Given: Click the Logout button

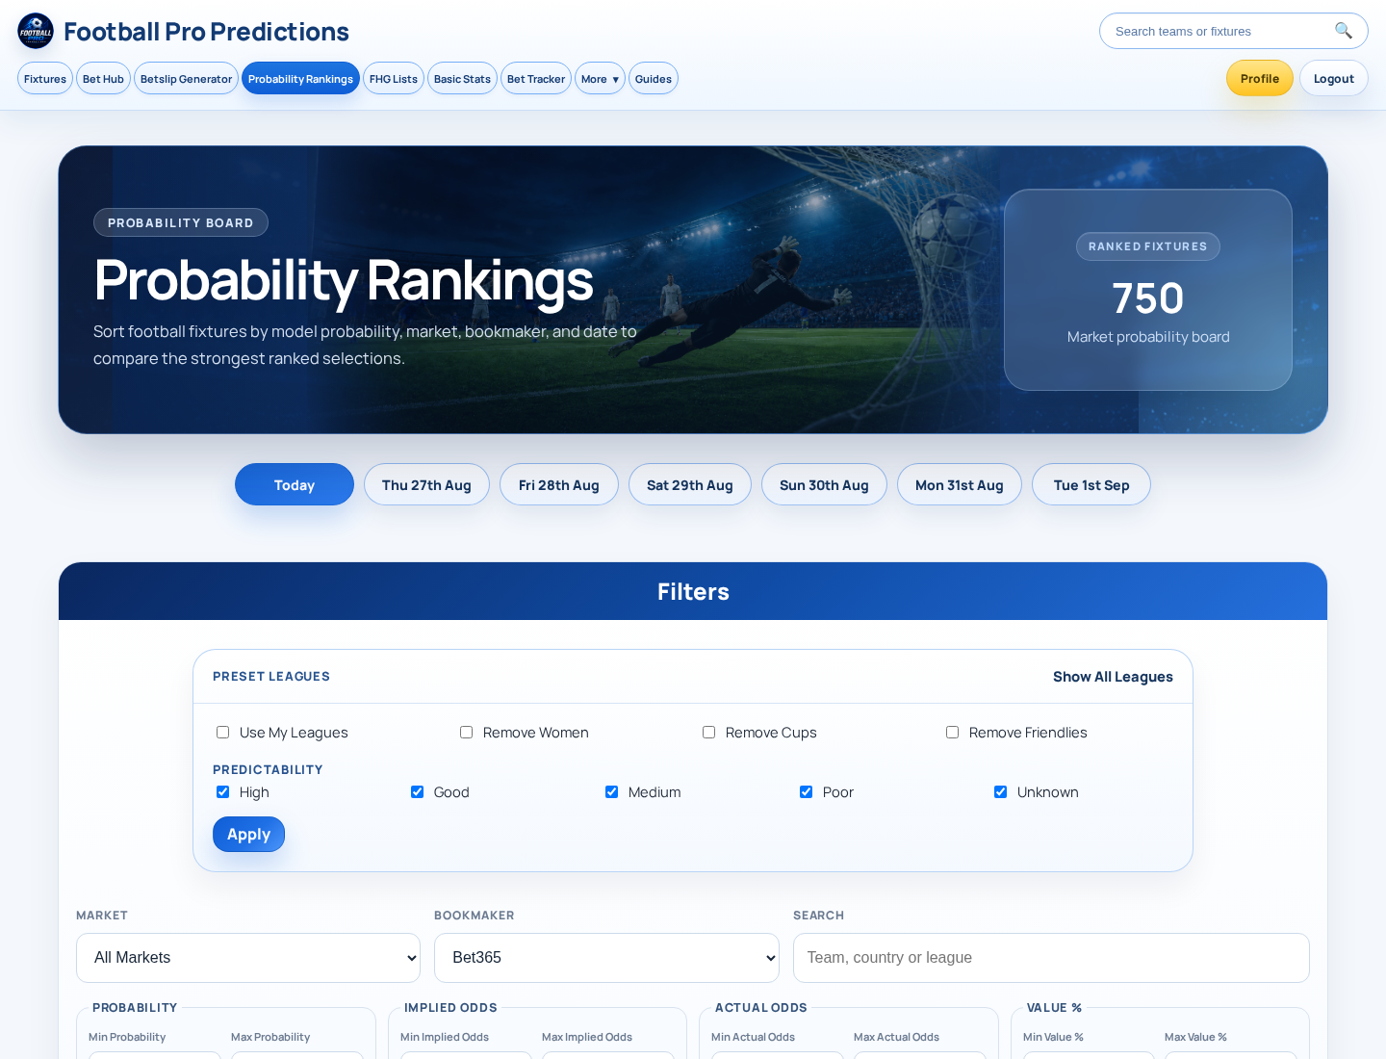Looking at the screenshot, I should [x=1334, y=79].
